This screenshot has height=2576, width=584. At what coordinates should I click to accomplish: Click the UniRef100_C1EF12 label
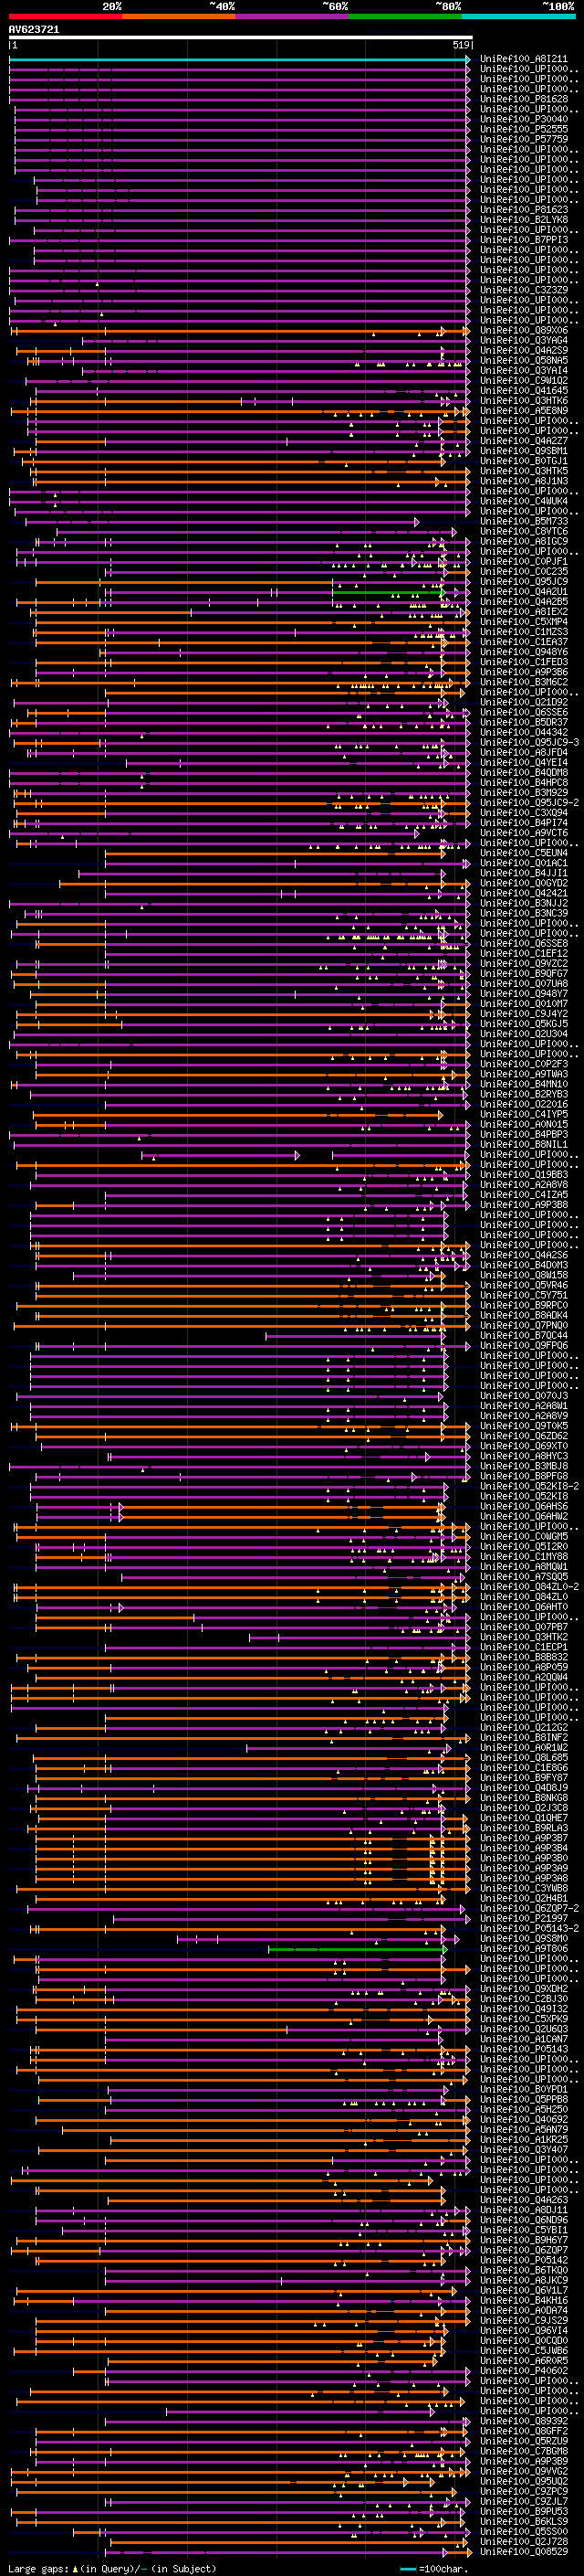tap(524, 953)
